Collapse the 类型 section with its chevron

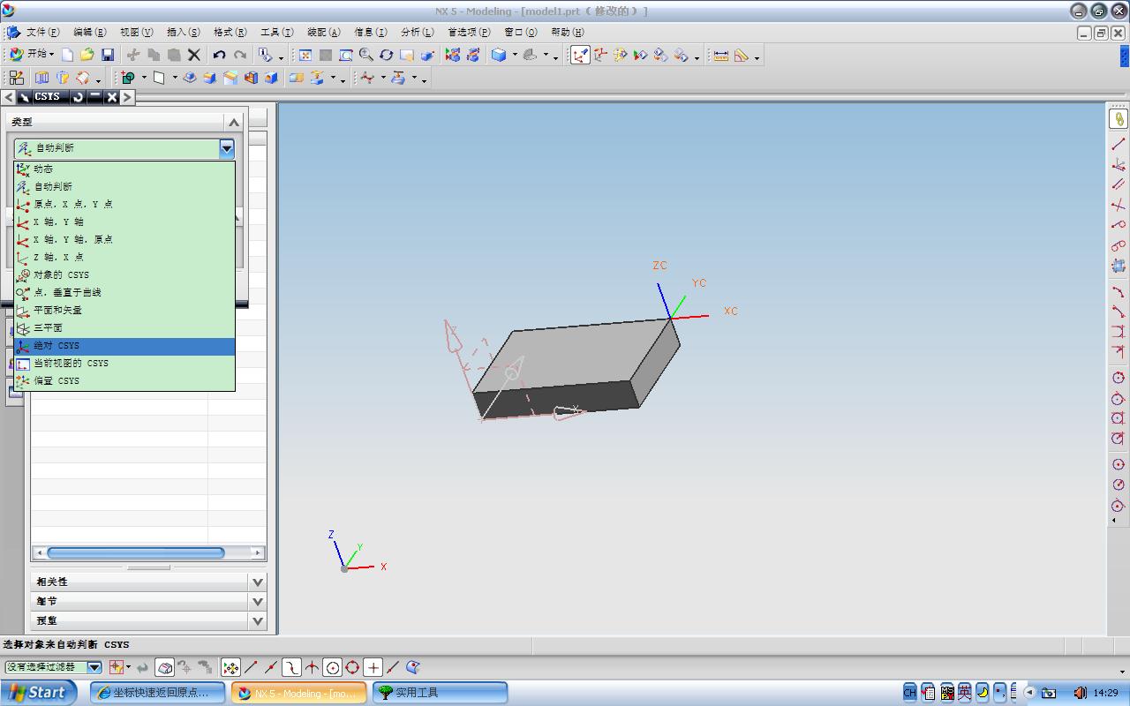pos(234,122)
